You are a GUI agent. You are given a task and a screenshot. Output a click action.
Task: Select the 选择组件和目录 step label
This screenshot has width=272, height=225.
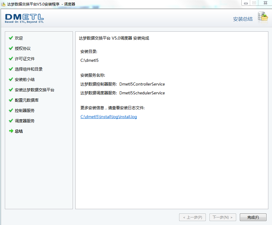(29, 69)
